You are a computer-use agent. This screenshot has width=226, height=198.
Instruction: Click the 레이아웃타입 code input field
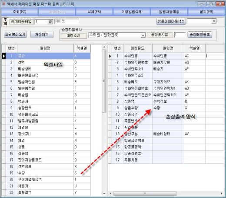pyautogui.click(x=41, y=22)
